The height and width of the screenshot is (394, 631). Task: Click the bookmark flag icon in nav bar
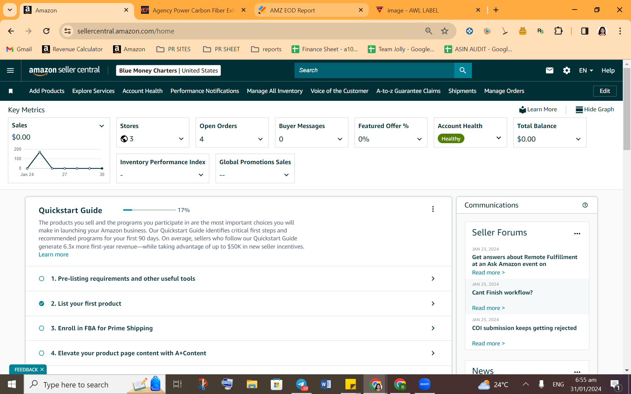(11, 91)
